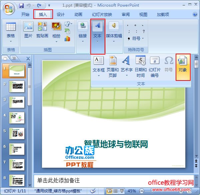Insert a chart with bar chart icon
The width and height of the screenshot is (200, 195).
click(67, 39)
